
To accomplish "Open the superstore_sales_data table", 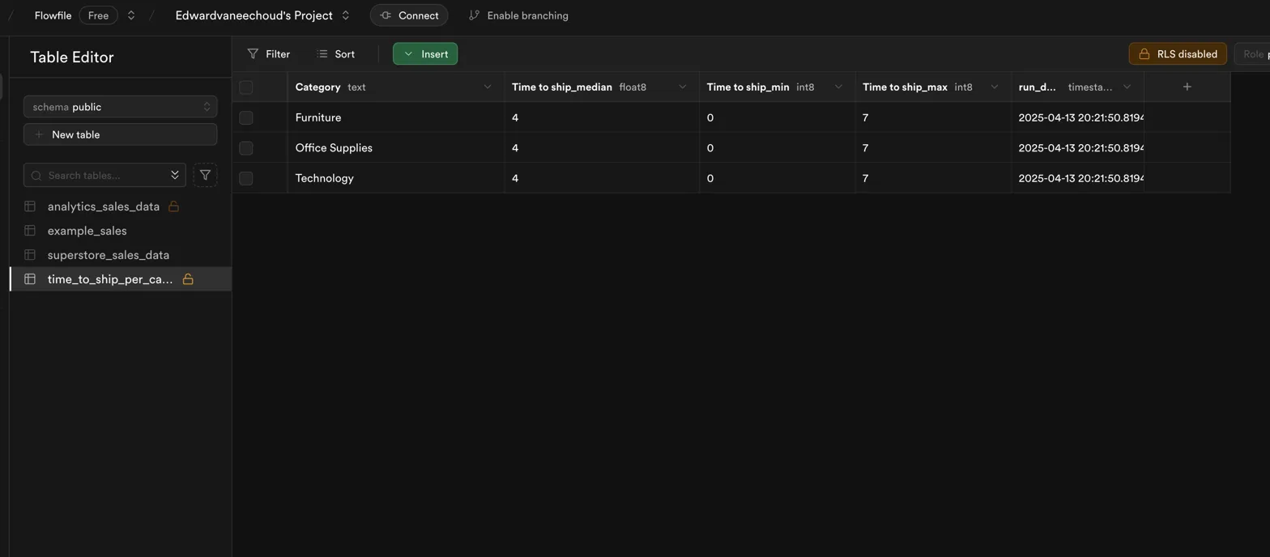I will coord(109,255).
